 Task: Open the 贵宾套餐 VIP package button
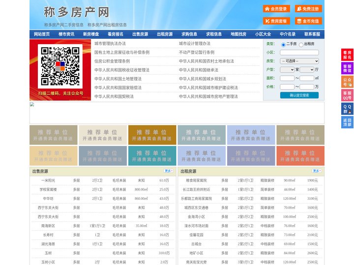[276, 21]
